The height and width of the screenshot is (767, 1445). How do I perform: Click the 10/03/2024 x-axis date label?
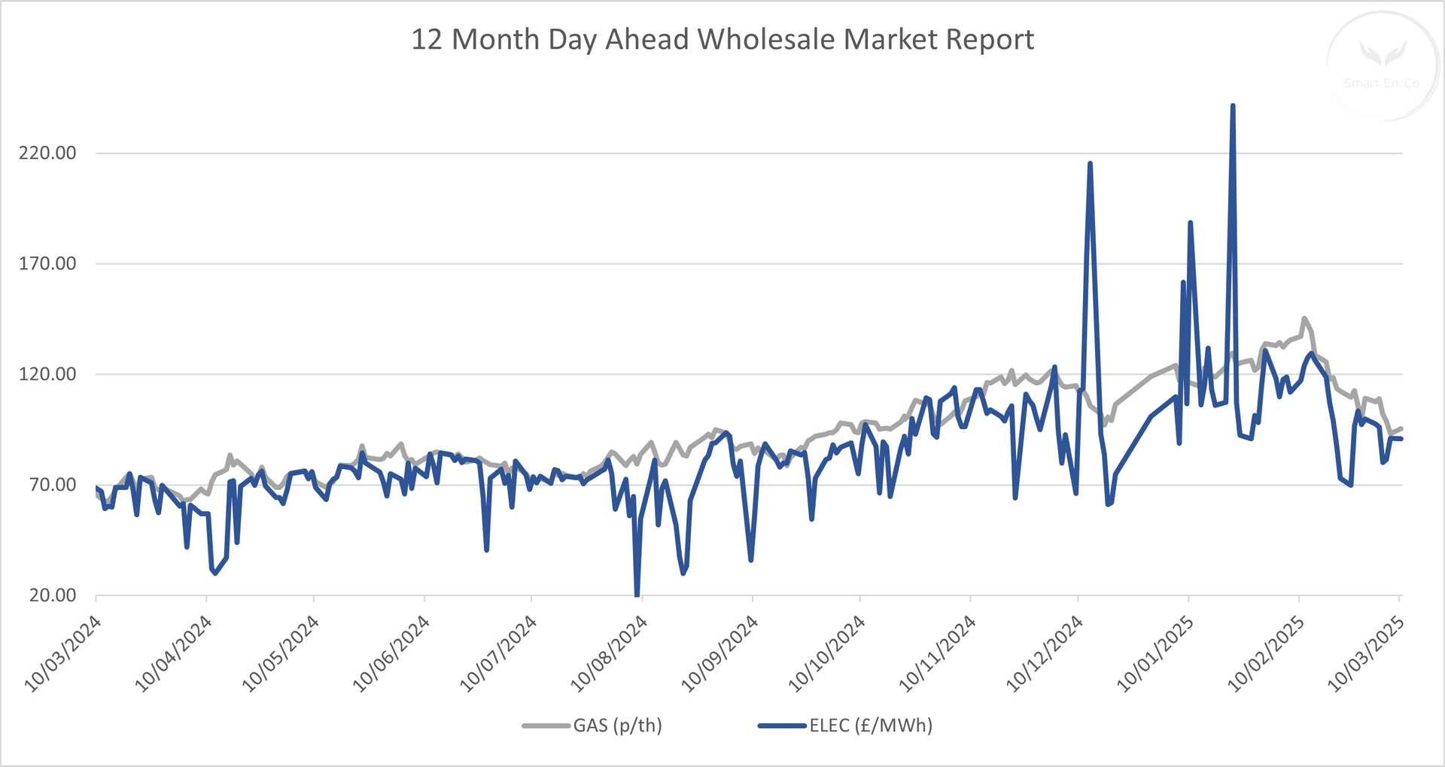(63, 653)
